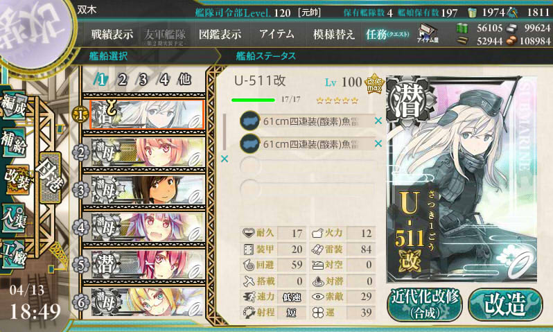Open the 補給 resupply sidebar icon
The width and height of the screenshot is (553, 332).
tap(14, 143)
